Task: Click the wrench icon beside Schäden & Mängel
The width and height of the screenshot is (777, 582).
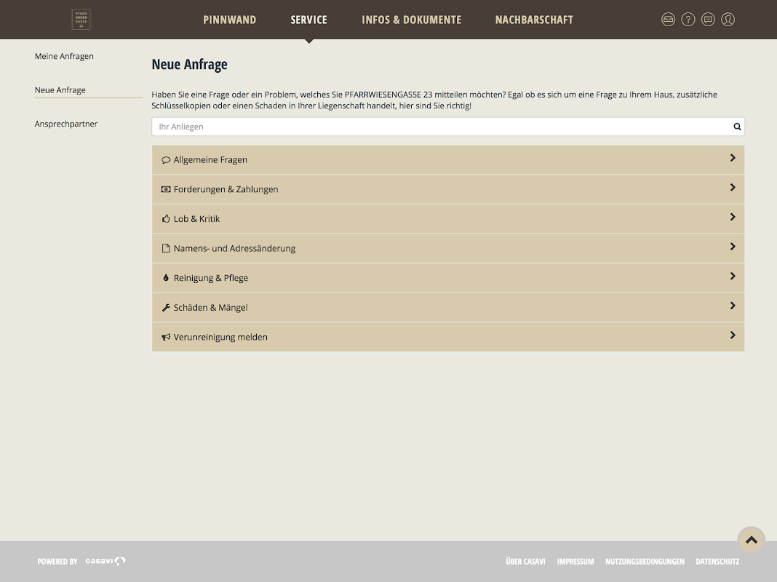Action: click(x=166, y=308)
